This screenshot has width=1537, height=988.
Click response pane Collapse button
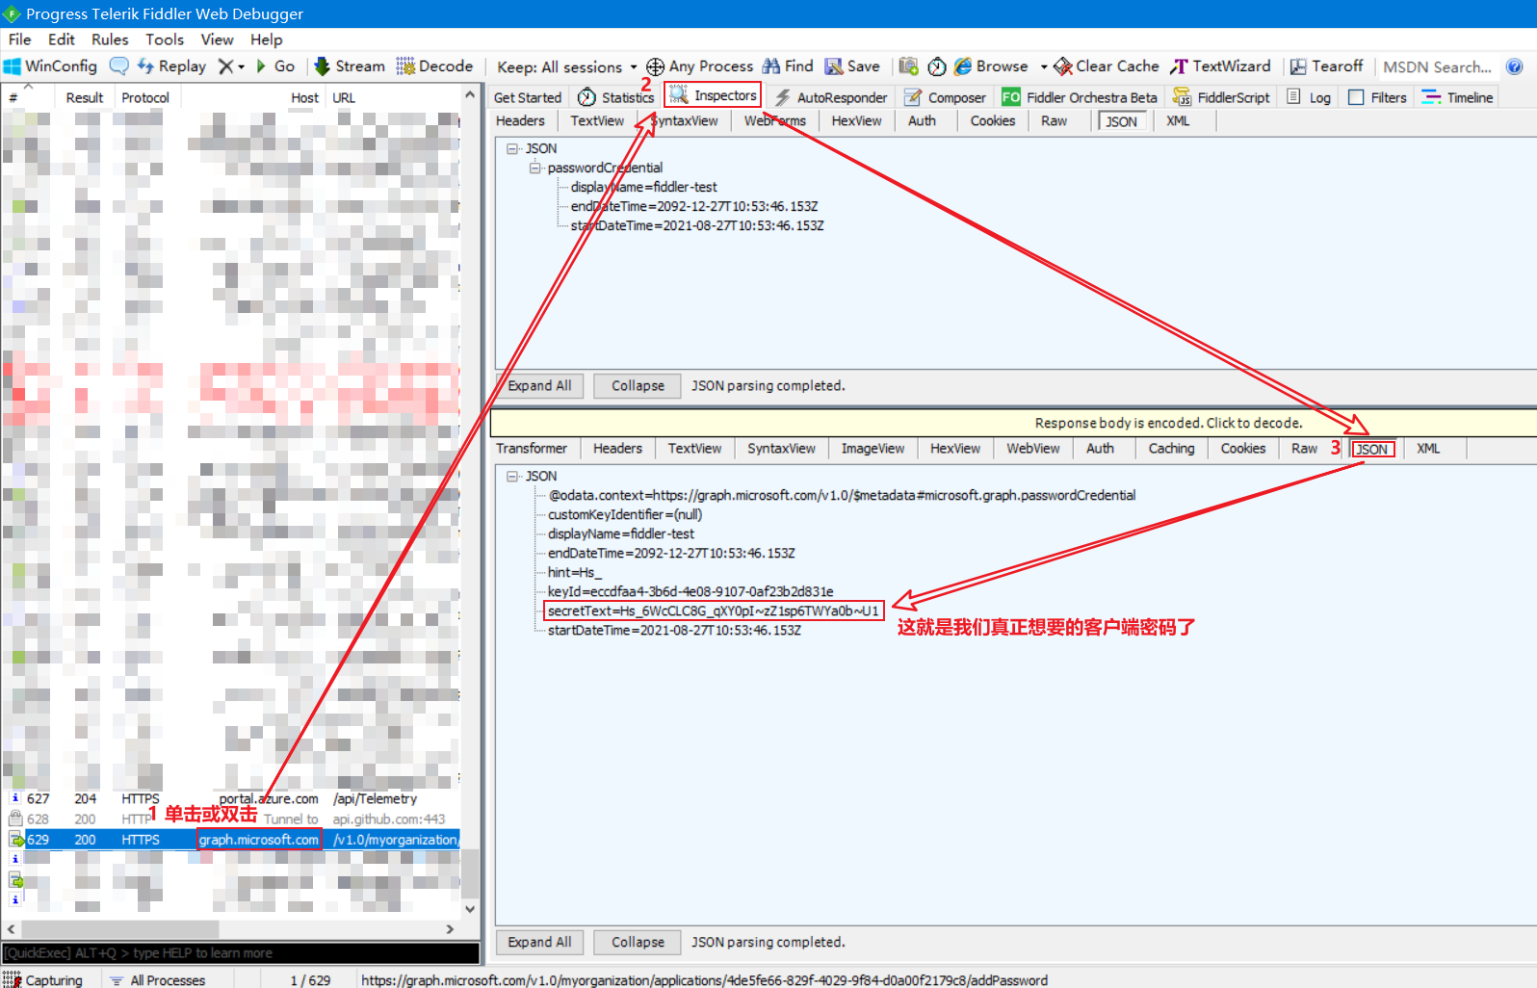tap(638, 942)
